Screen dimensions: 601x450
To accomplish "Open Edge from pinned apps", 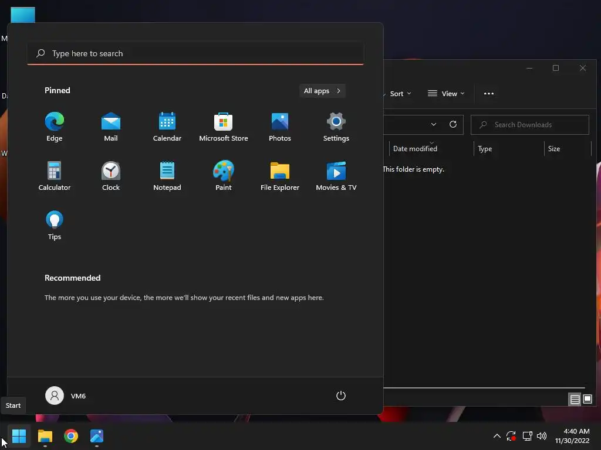I will (x=55, y=127).
